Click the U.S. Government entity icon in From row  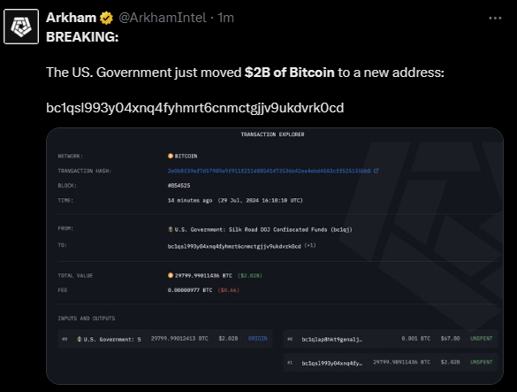[x=171, y=229]
